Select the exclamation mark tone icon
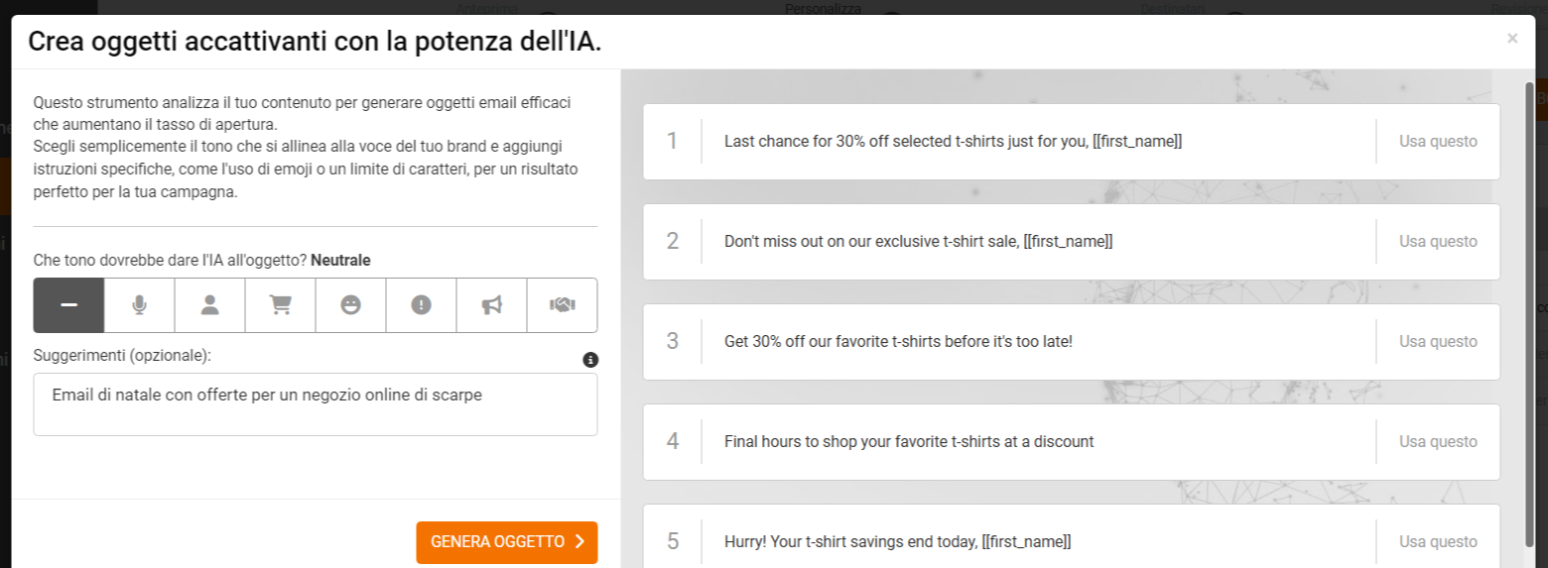The width and height of the screenshot is (1548, 568). click(422, 305)
